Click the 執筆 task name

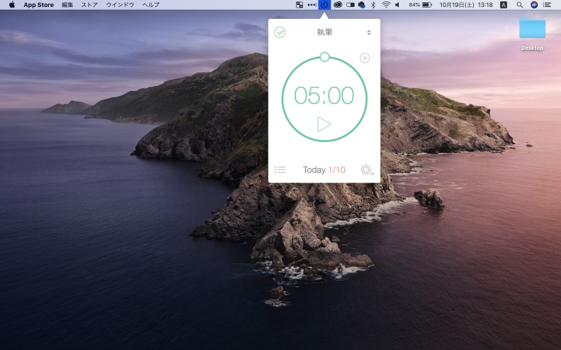[x=324, y=32]
